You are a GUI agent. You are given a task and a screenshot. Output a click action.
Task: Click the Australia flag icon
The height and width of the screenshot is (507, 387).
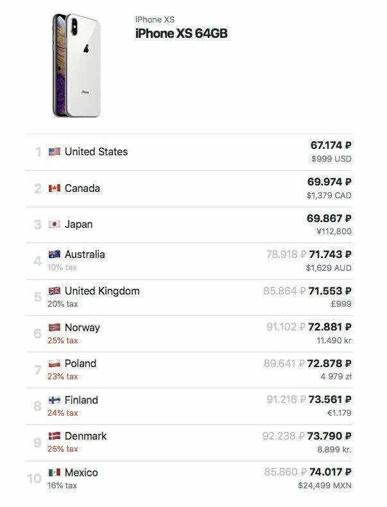[x=55, y=255]
